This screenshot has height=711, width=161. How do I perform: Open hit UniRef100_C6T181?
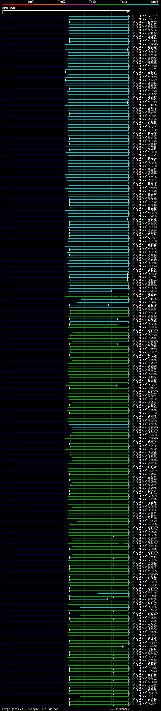pyautogui.click(x=144, y=19)
